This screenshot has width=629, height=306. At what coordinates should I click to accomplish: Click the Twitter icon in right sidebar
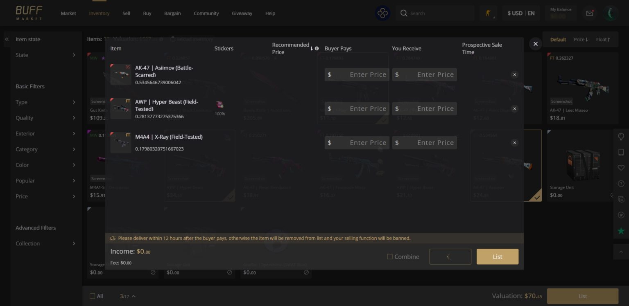click(x=621, y=215)
